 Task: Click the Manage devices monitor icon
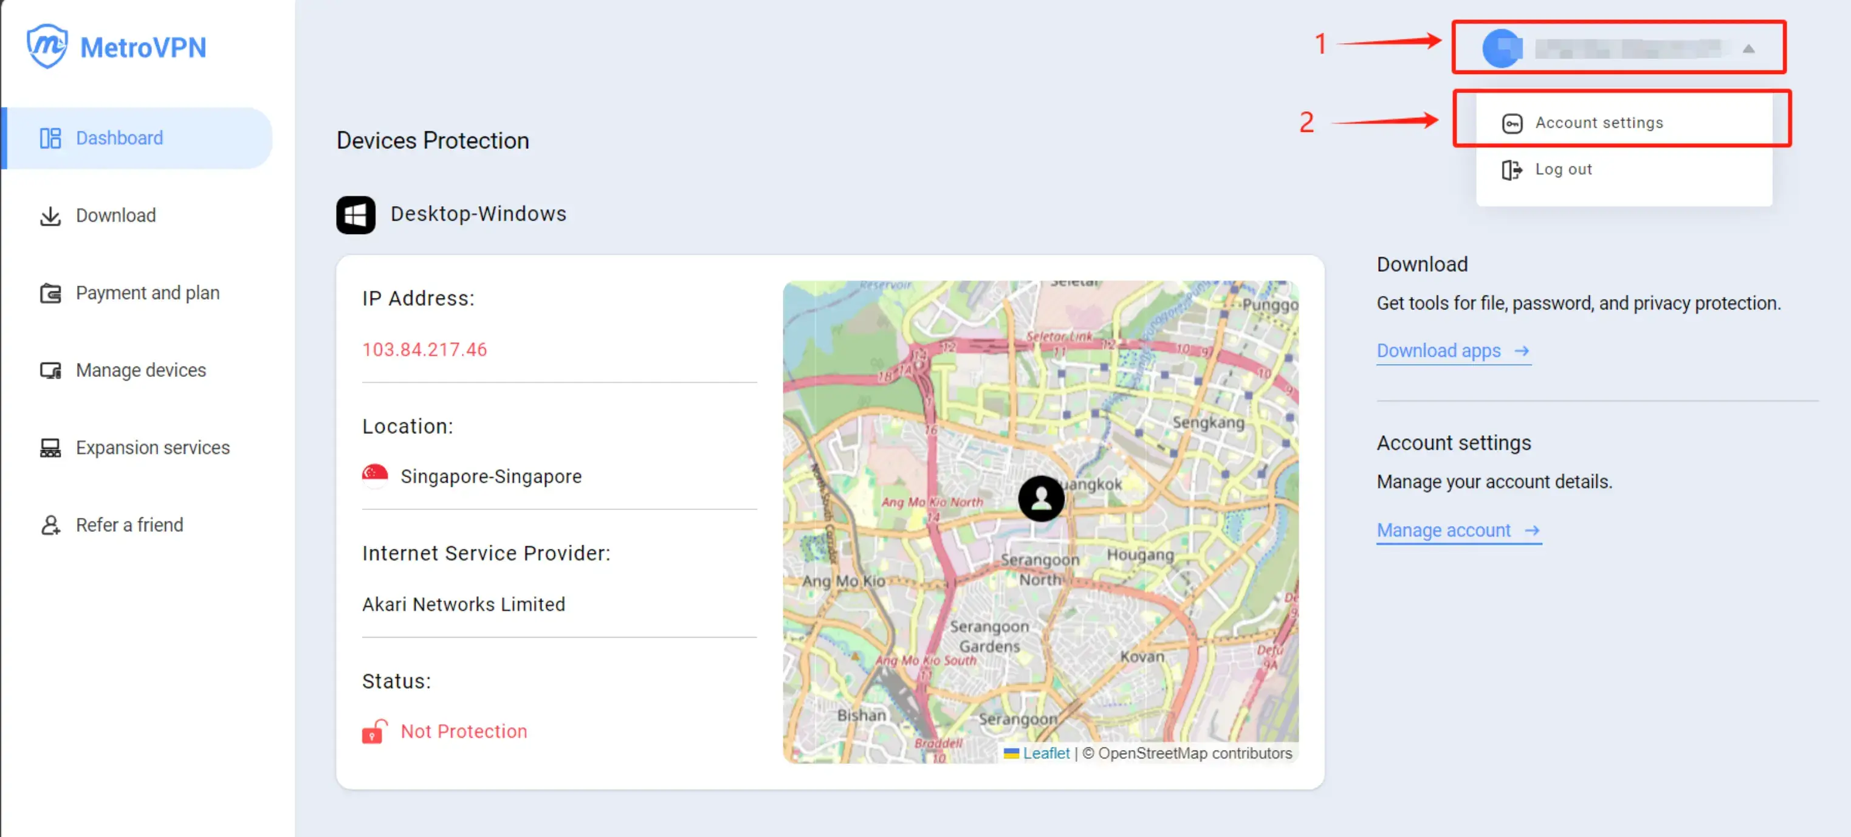click(50, 371)
